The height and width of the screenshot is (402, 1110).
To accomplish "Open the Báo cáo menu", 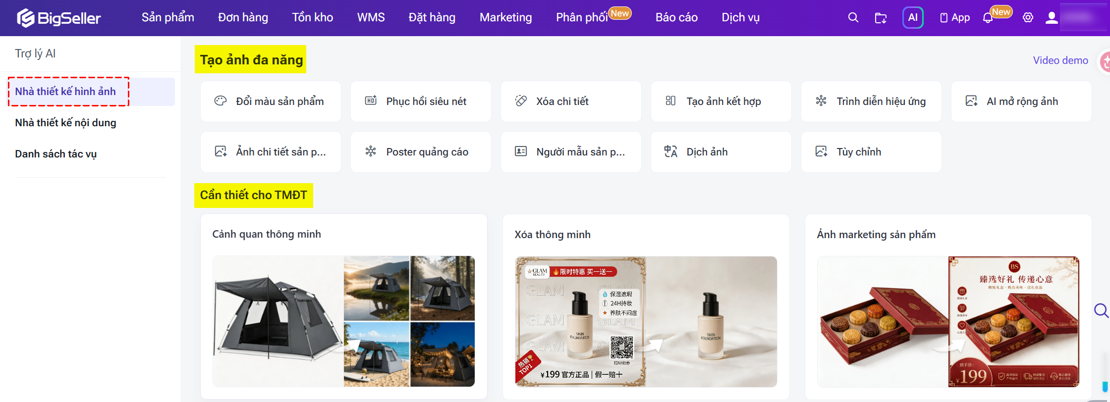I will click(x=676, y=18).
